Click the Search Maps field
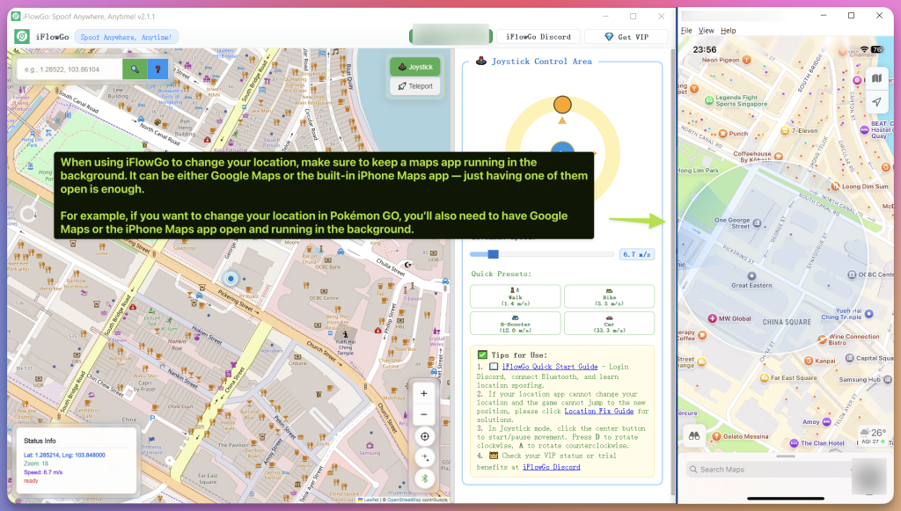 pos(768,469)
